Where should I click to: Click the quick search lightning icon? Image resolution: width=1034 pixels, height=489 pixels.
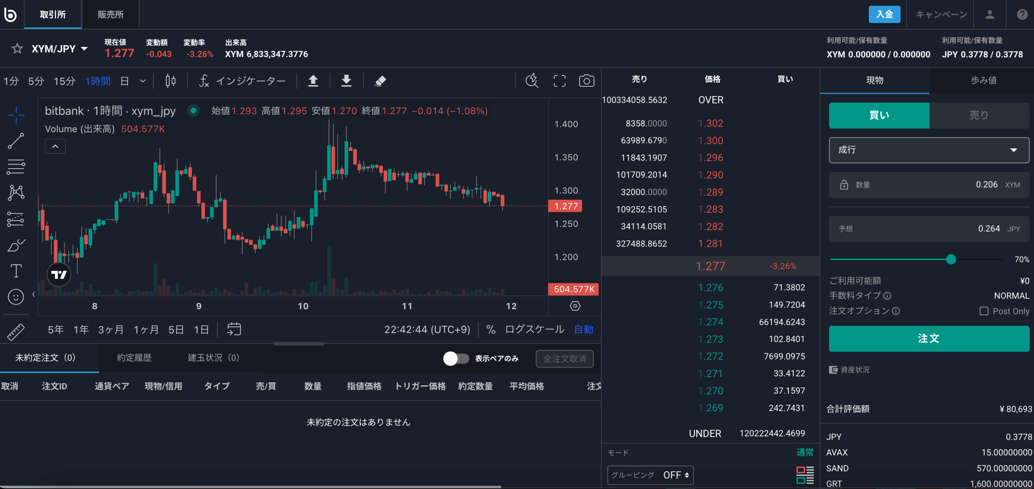[x=532, y=81]
